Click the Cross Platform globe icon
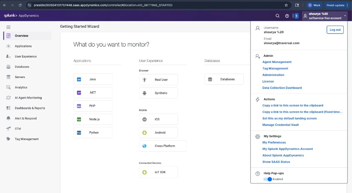 (145, 146)
